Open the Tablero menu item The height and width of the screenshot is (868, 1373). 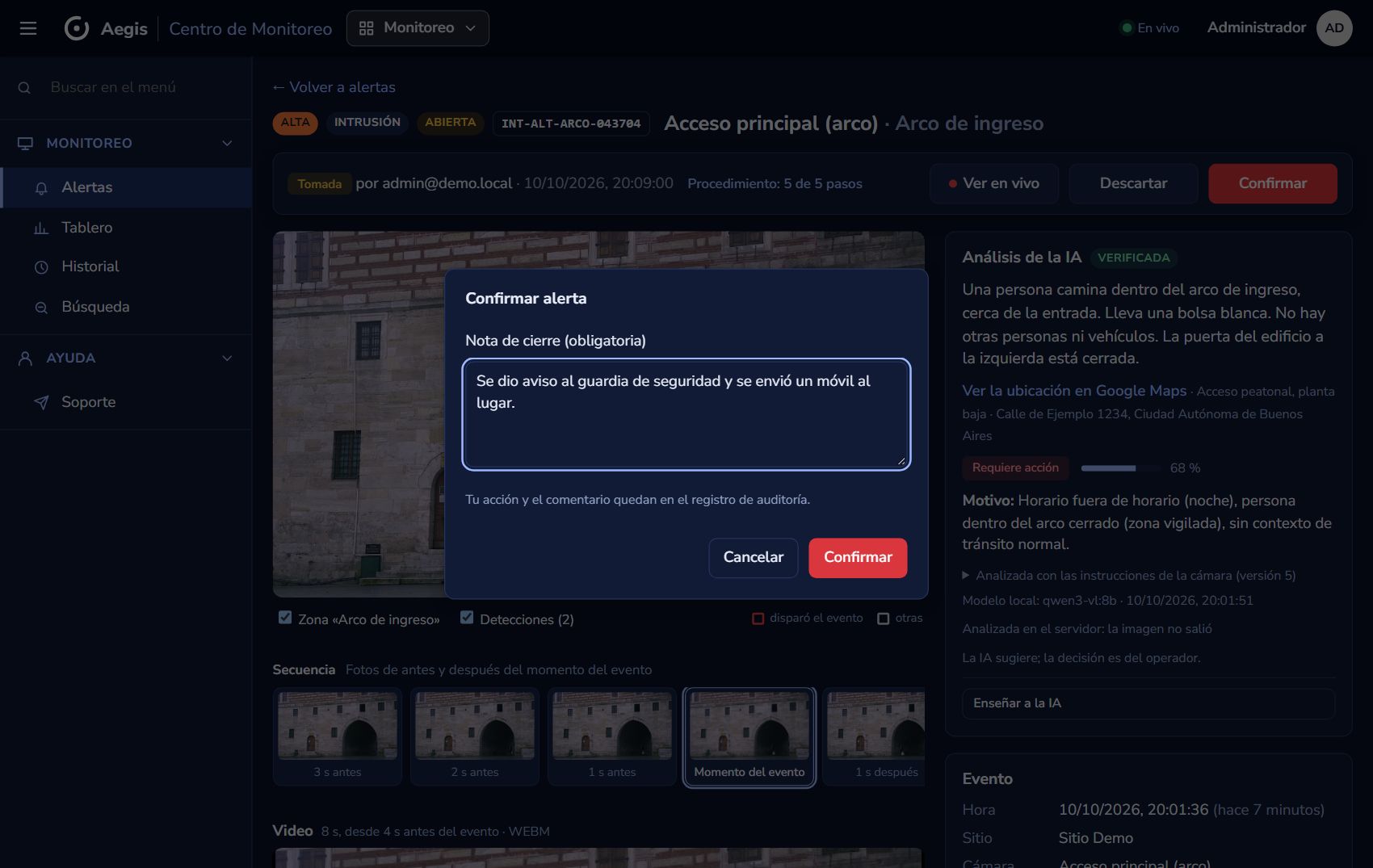[x=127, y=228]
